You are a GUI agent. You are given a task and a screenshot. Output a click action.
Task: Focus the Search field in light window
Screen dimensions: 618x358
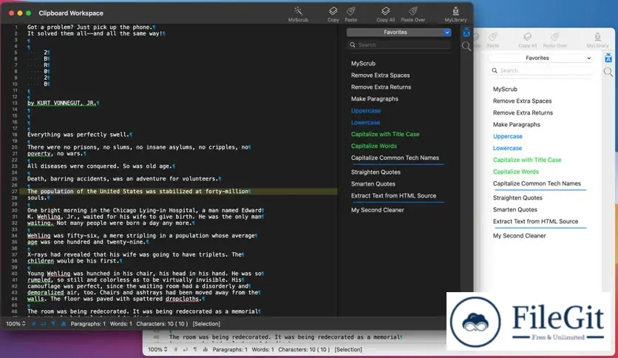click(541, 70)
